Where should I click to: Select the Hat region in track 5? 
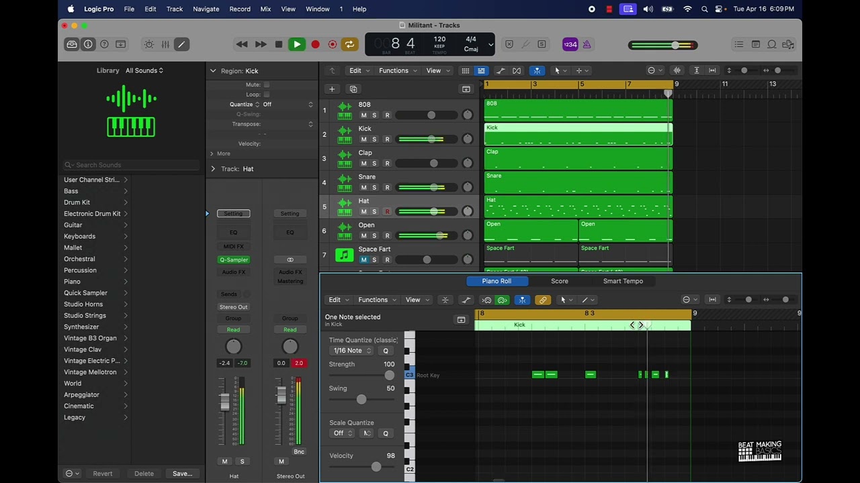pos(578,206)
